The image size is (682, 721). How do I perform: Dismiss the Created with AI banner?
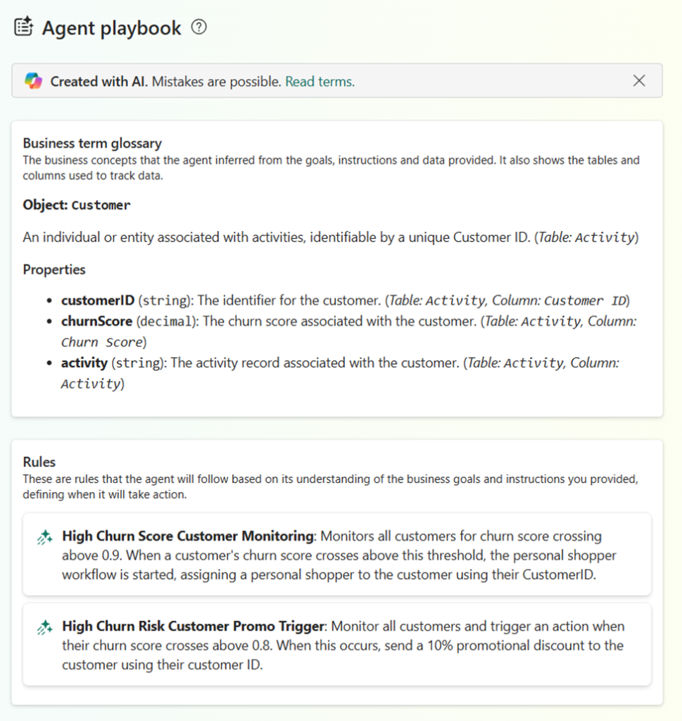[639, 80]
